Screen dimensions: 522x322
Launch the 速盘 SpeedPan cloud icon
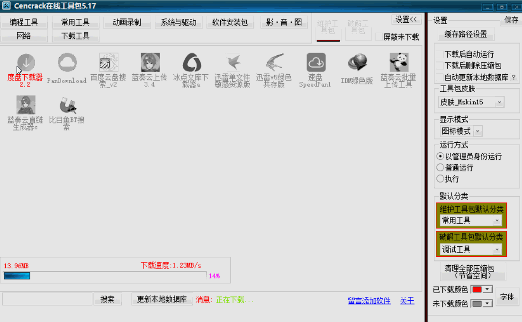pos(315,62)
